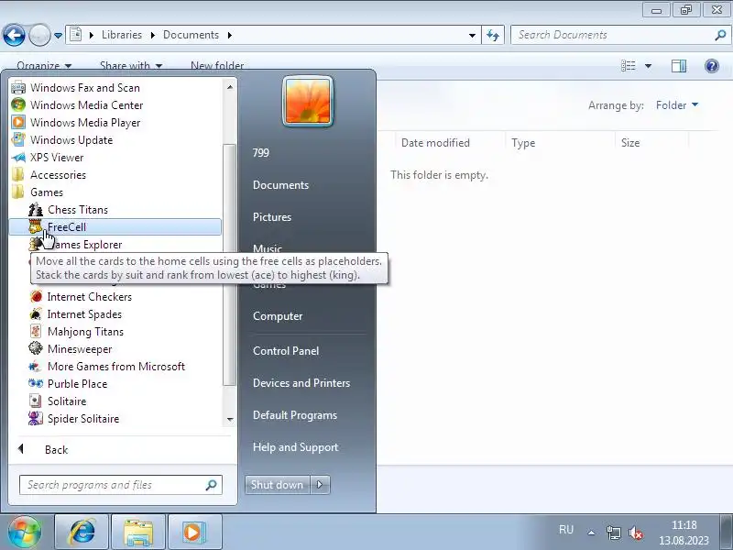
Task: Click the taskbar clock showing 11:18
Action: point(684,533)
